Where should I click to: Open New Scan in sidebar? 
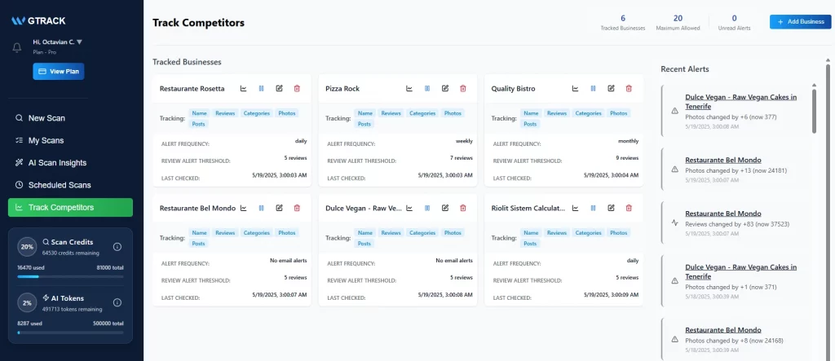[70, 118]
